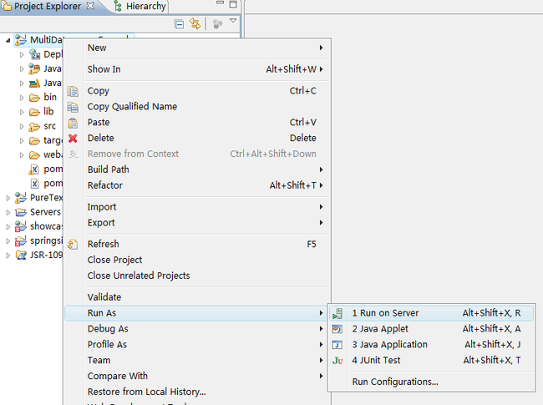Expand the Deployment Descriptor node
This screenshot has height=405, width=543.
(x=22, y=54)
